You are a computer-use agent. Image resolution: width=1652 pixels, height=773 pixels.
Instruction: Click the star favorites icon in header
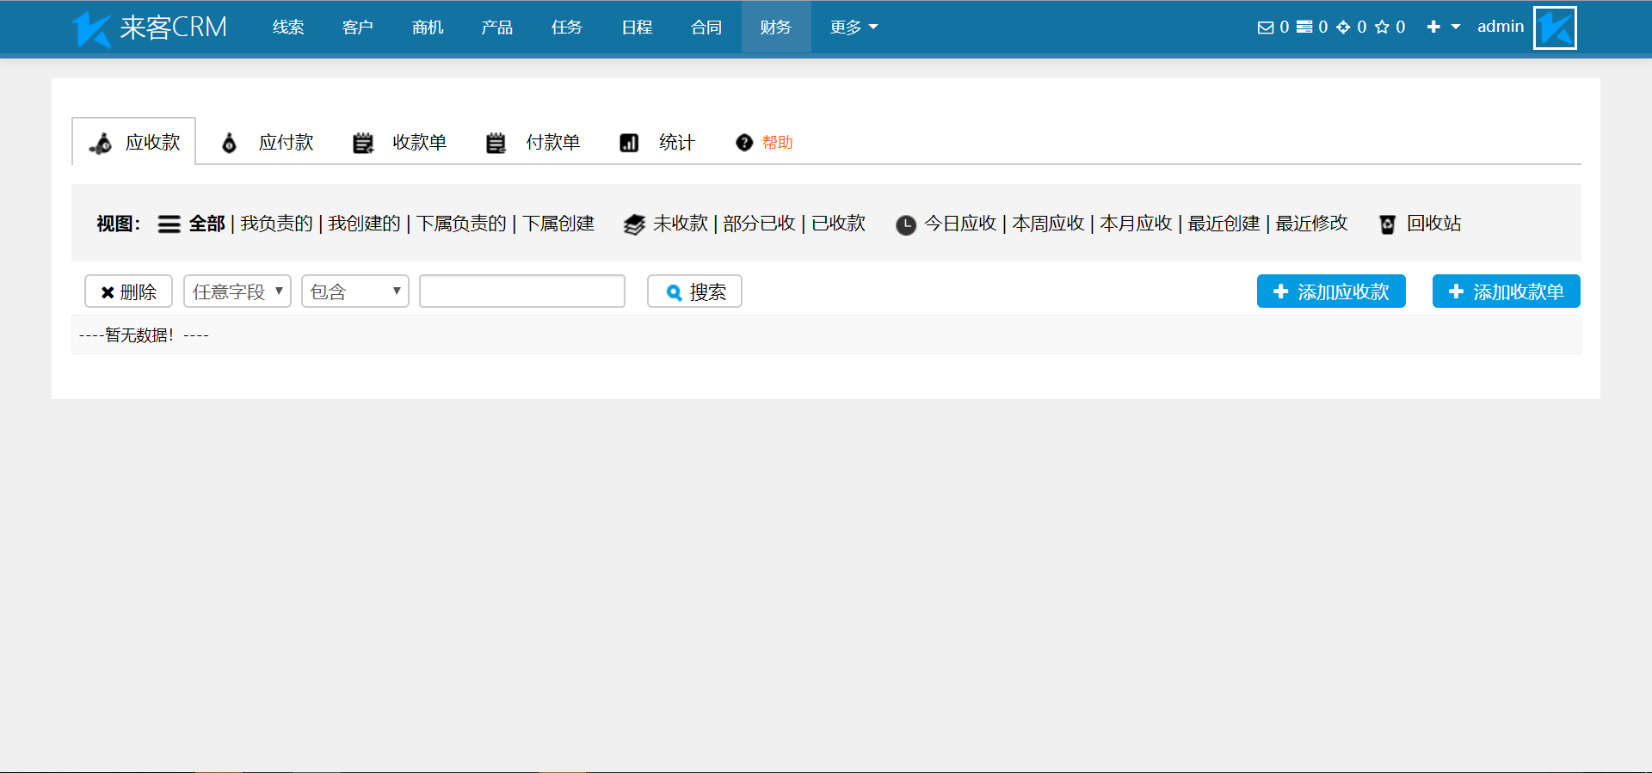click(x=1382, y=27)
